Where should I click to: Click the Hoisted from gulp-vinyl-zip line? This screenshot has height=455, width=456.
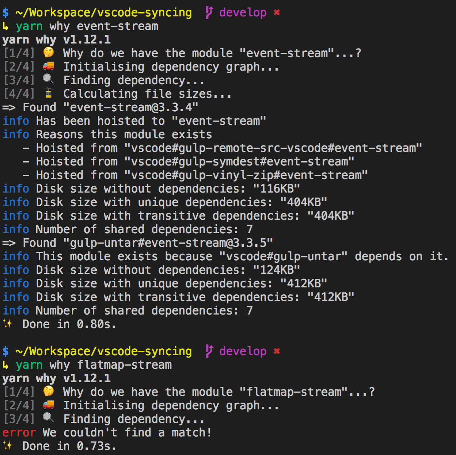pos(195,175)
